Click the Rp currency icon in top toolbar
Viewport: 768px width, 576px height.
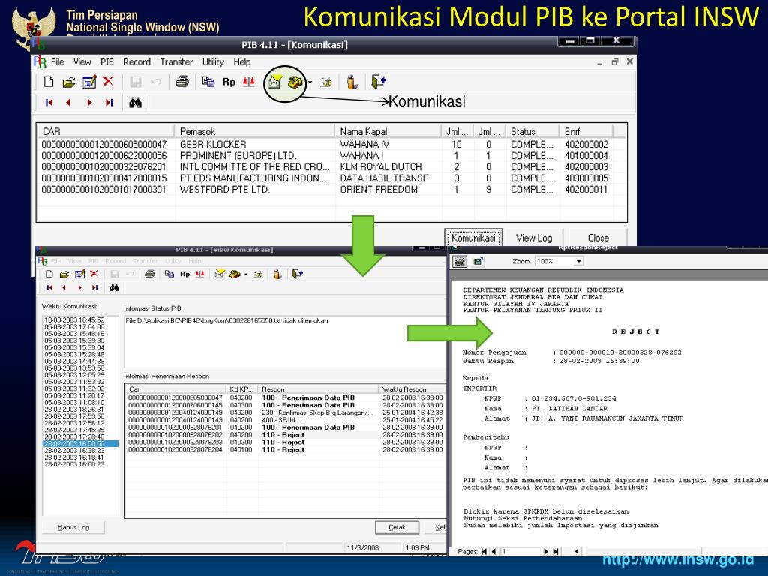[x=229, y=82]
